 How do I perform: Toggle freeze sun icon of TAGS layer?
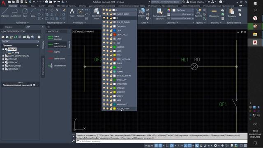pos(107,67)
